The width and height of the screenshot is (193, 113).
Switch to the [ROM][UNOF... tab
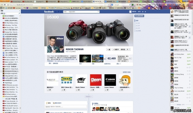click(51, 2)
